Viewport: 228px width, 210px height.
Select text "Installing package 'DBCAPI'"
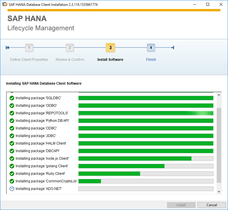(37, 151)
